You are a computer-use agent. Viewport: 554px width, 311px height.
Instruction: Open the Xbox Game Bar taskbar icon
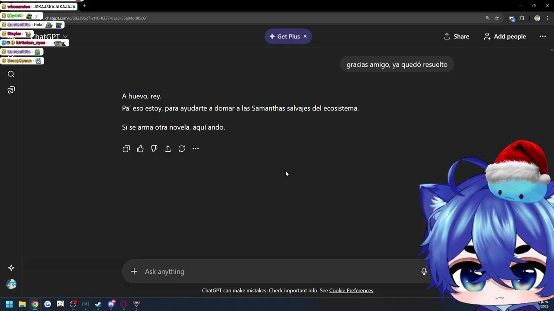[x=86, y=304]
